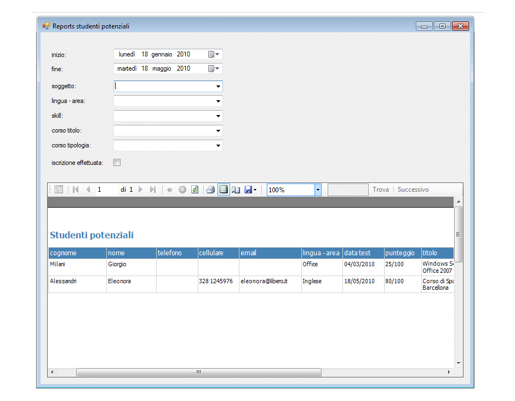The image size is (515, 401).
Task: Open calendar picker for fine date
Action: click(x=214, y=68)
